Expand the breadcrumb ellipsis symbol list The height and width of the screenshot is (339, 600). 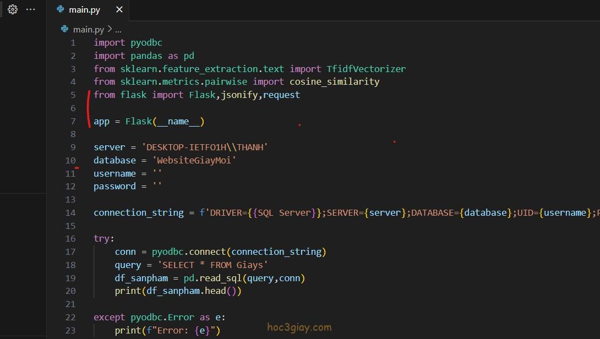tap(118, 29)
